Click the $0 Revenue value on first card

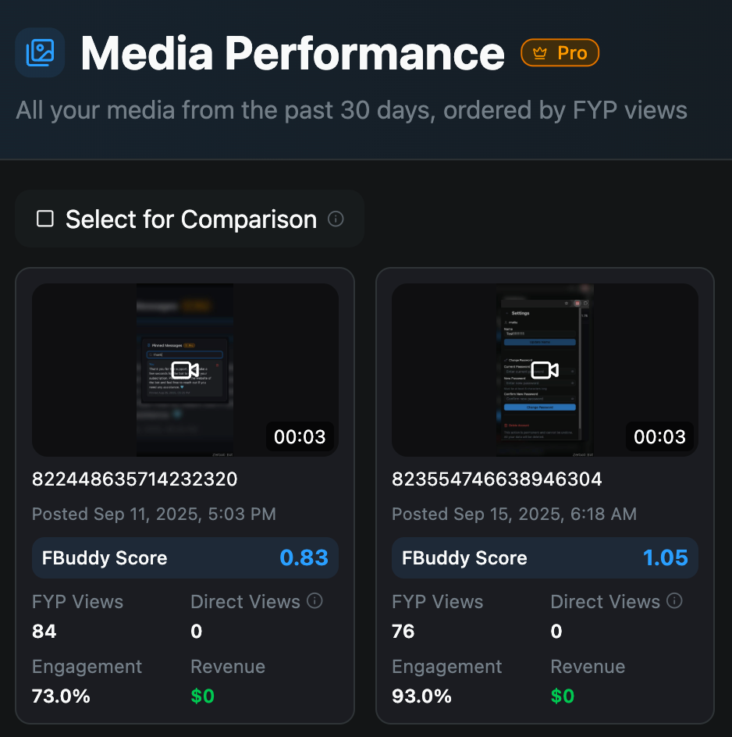click(203, 696)
